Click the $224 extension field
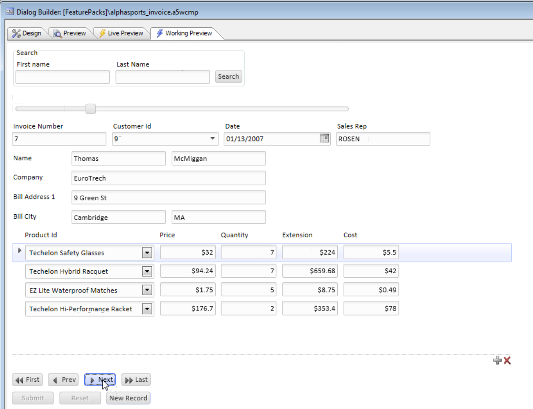Viewport: 533px width, 409px height. tap(310, 252)
